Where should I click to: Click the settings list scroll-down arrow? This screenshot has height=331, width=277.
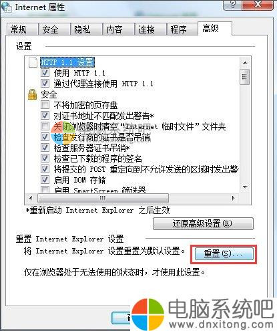tap(245, 187)
